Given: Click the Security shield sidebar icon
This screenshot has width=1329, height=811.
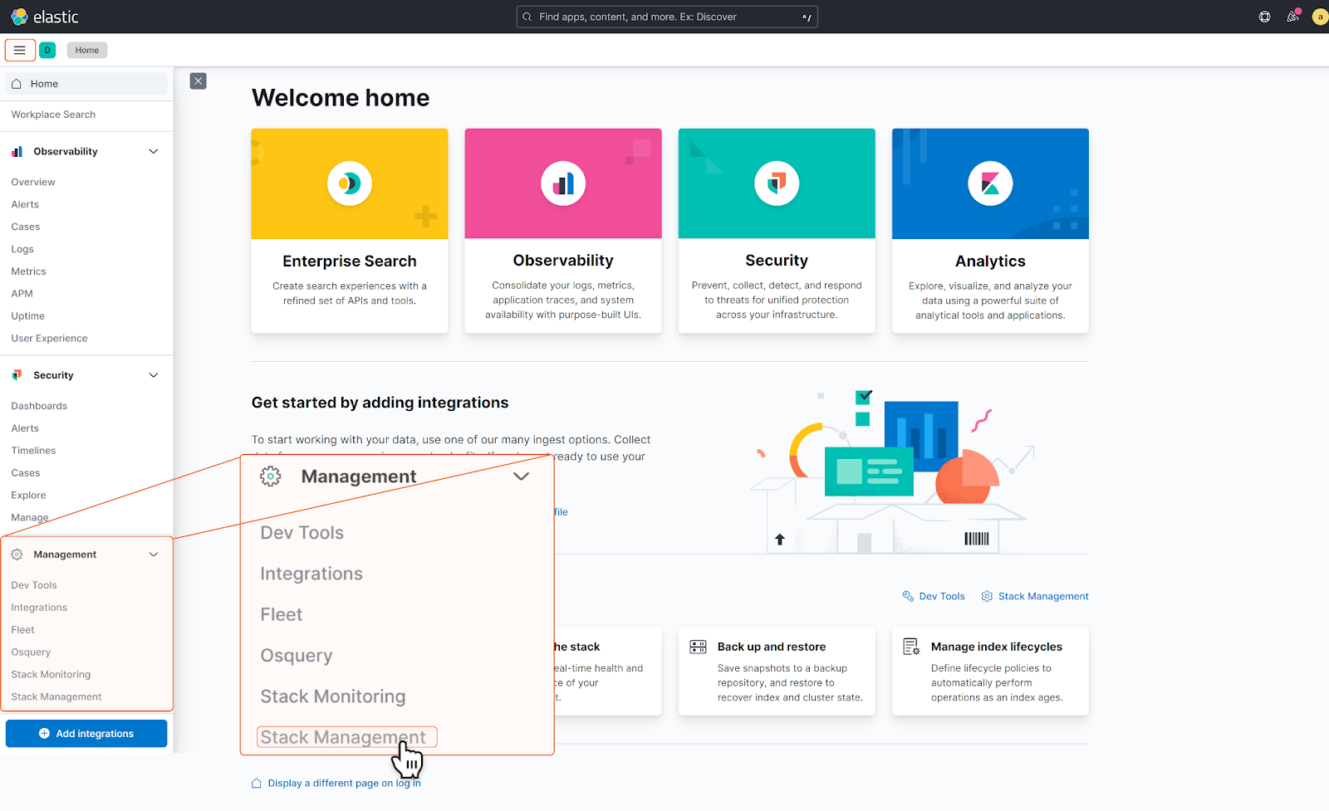Looking at the screenshot, I should (x=17, y=374).
